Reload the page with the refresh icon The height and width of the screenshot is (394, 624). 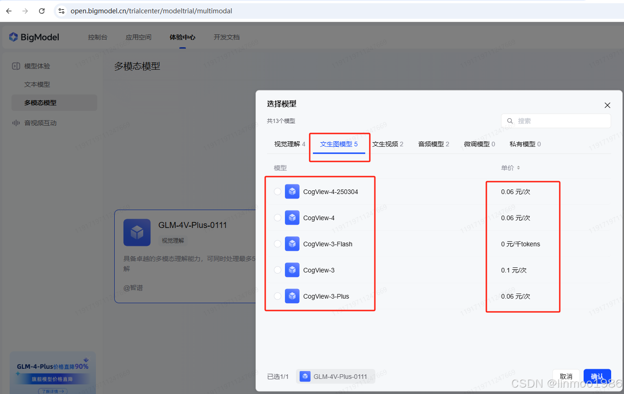pos(42,11)
